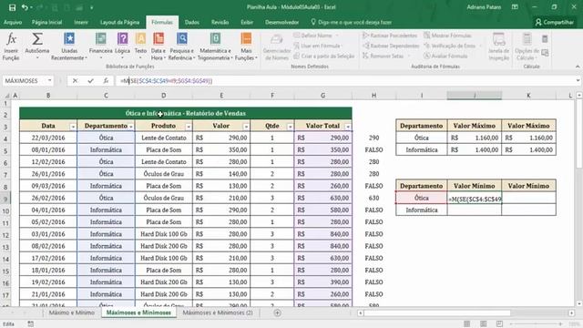Switch to Normal view icon

click(x=467, y=324)
